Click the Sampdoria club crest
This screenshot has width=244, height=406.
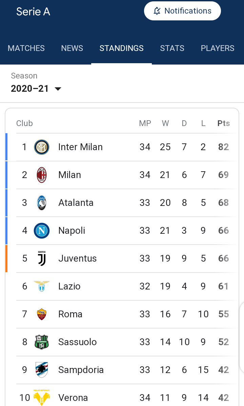pyautogui.click(x=42, y=370)
